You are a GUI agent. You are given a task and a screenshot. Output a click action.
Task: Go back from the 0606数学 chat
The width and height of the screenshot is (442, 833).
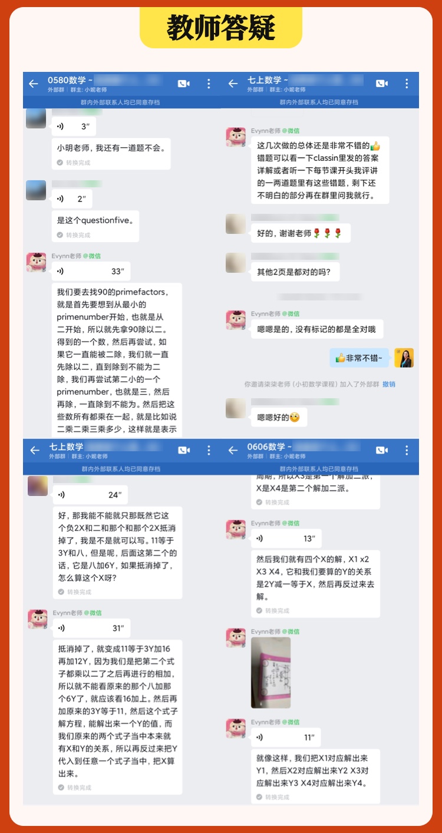coord(233,450)
